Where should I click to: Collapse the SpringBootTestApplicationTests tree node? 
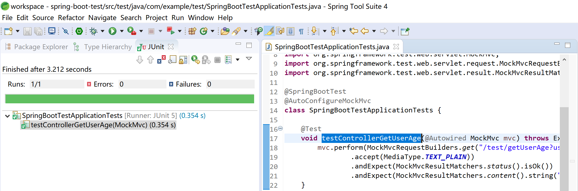pyautogui.click(x=7, y=116)
